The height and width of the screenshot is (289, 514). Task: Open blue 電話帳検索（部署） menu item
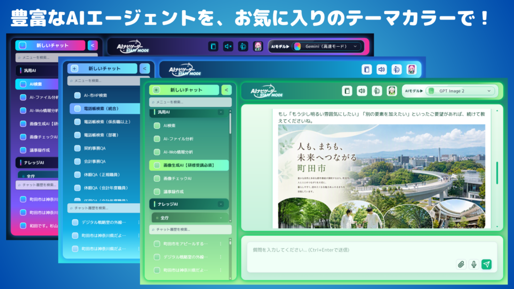click(x=105, y=135)
